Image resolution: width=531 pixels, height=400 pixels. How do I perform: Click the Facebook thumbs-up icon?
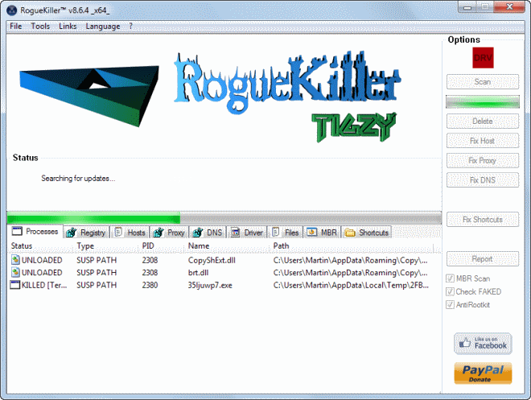tap(465, 343)
